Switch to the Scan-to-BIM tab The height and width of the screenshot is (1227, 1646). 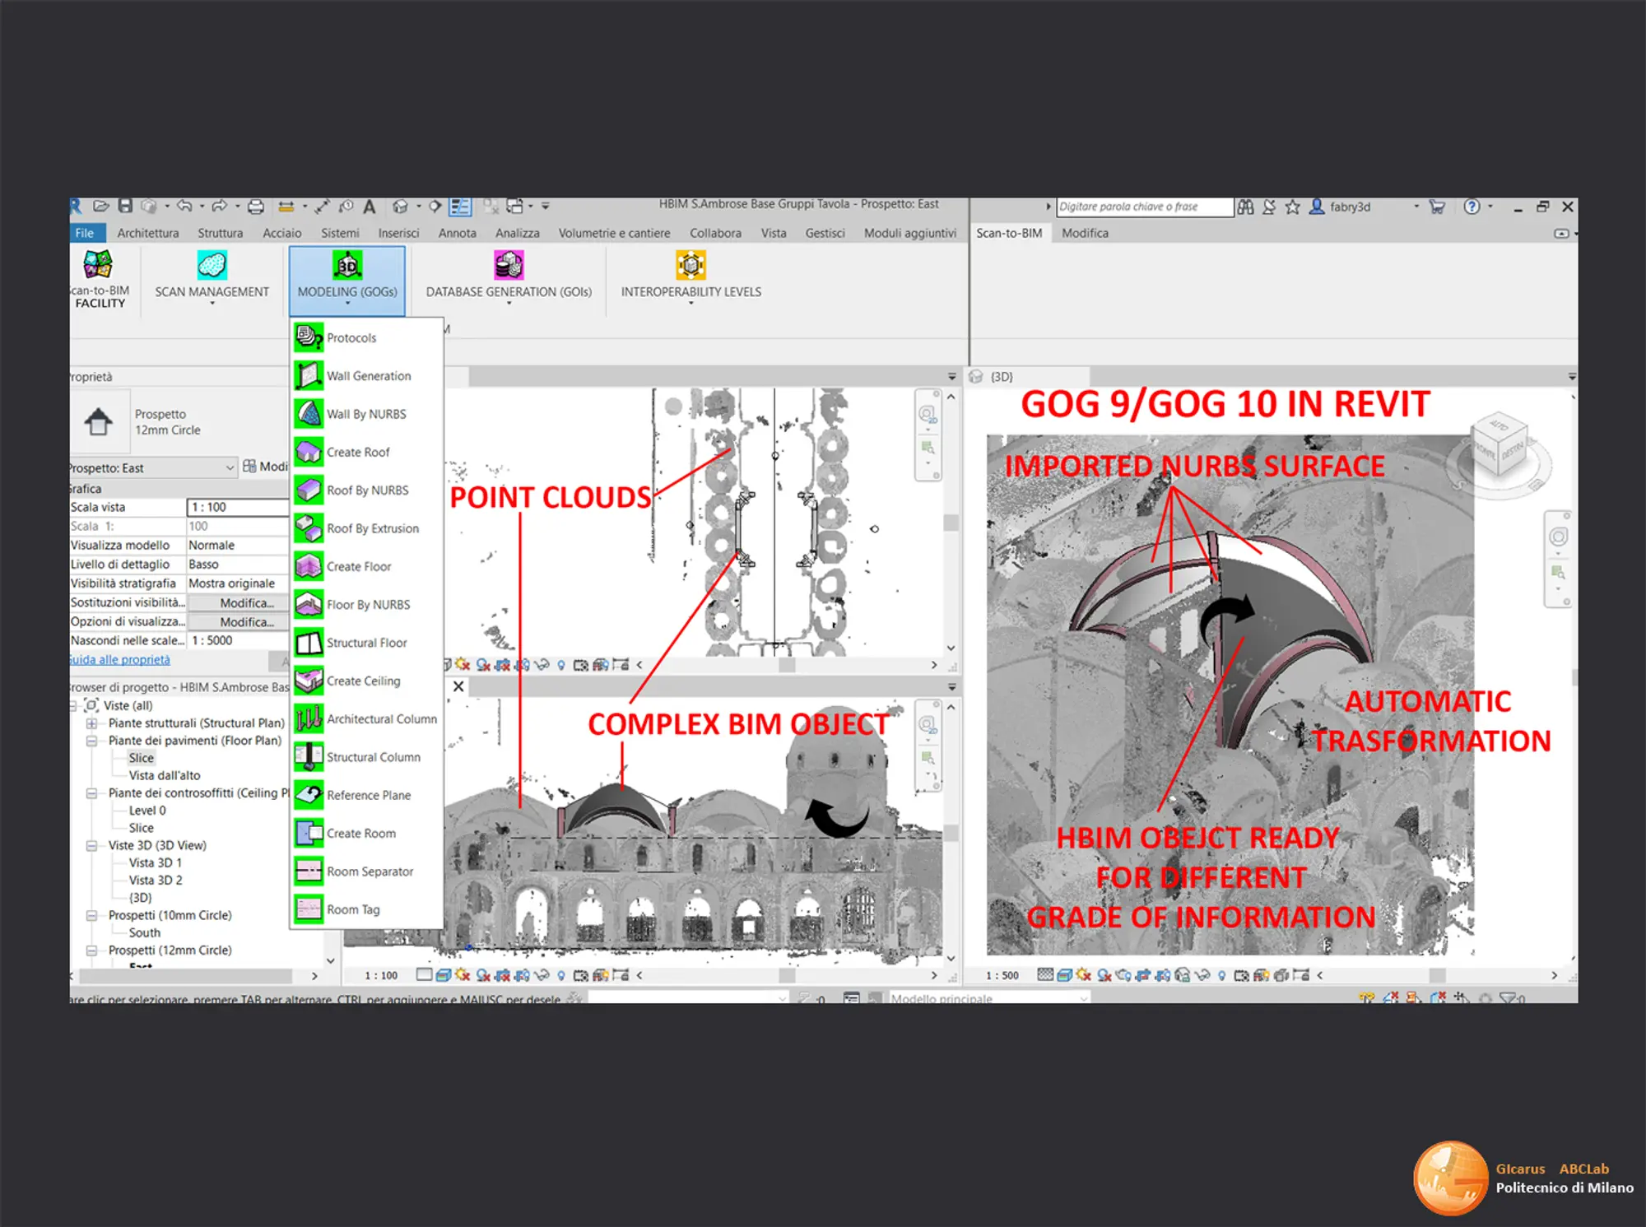click(x=1008, y=233)
